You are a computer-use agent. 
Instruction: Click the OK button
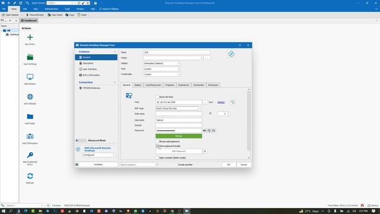coord(229,165)
